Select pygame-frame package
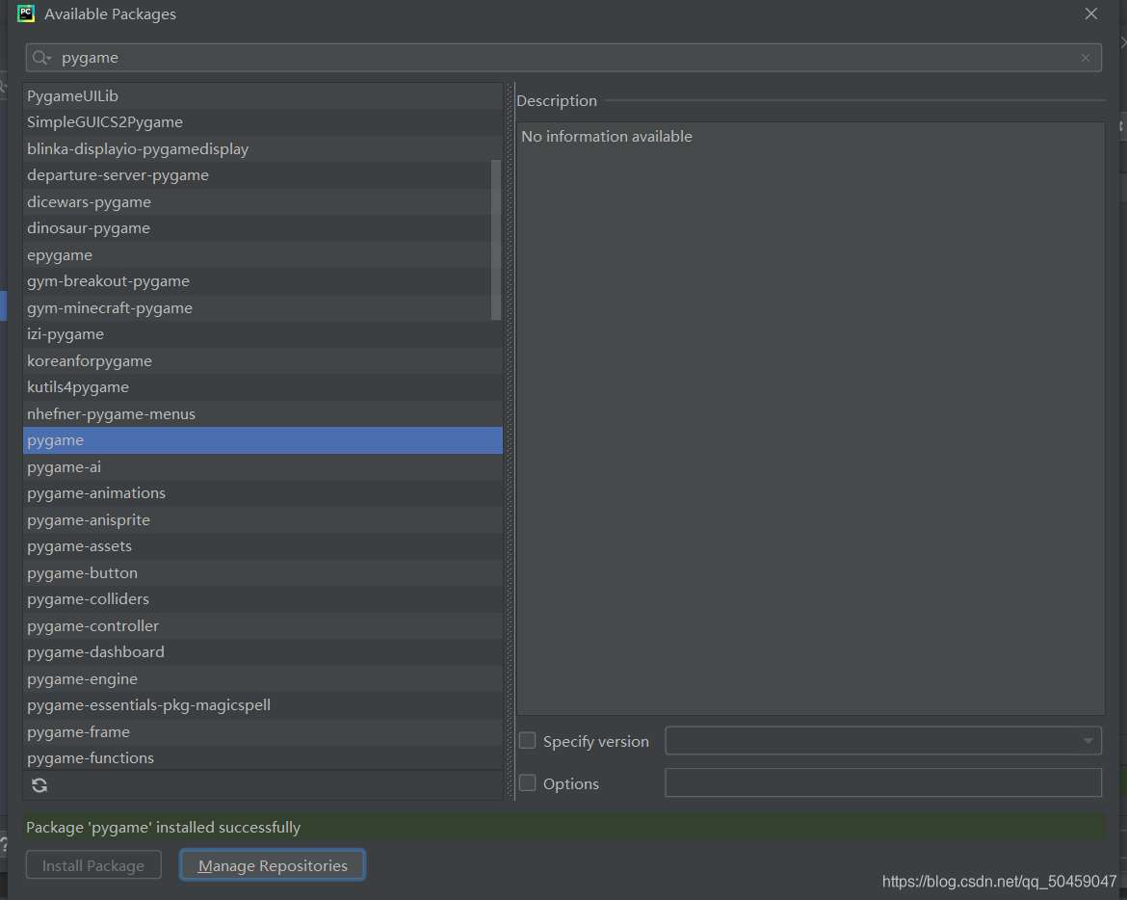This screenshot has height=900, width=1127. (263, 731)
